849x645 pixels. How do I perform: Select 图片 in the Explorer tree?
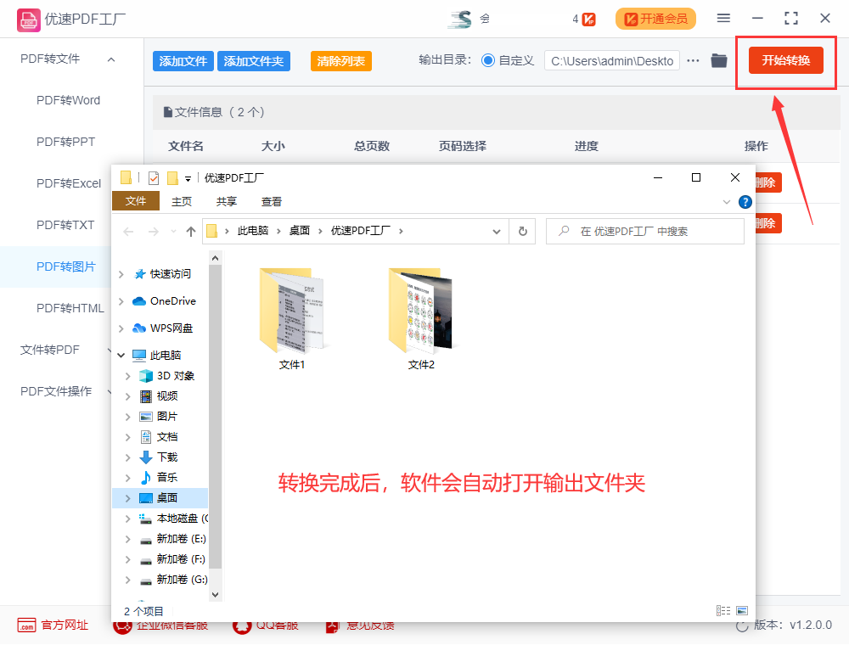160,417
